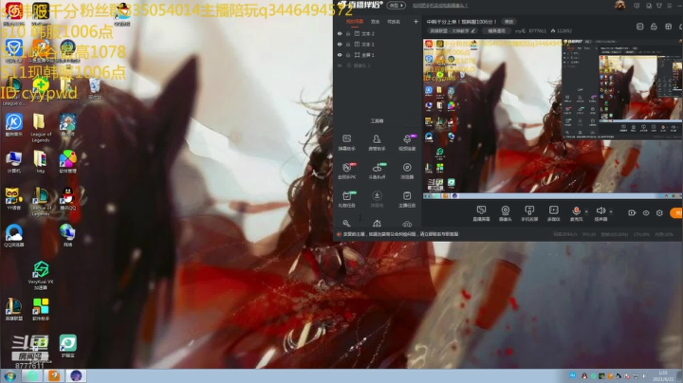This screenshot has width=683, height=383.
Task: Lock the 文本 2 source
Action: click(348, 33)
